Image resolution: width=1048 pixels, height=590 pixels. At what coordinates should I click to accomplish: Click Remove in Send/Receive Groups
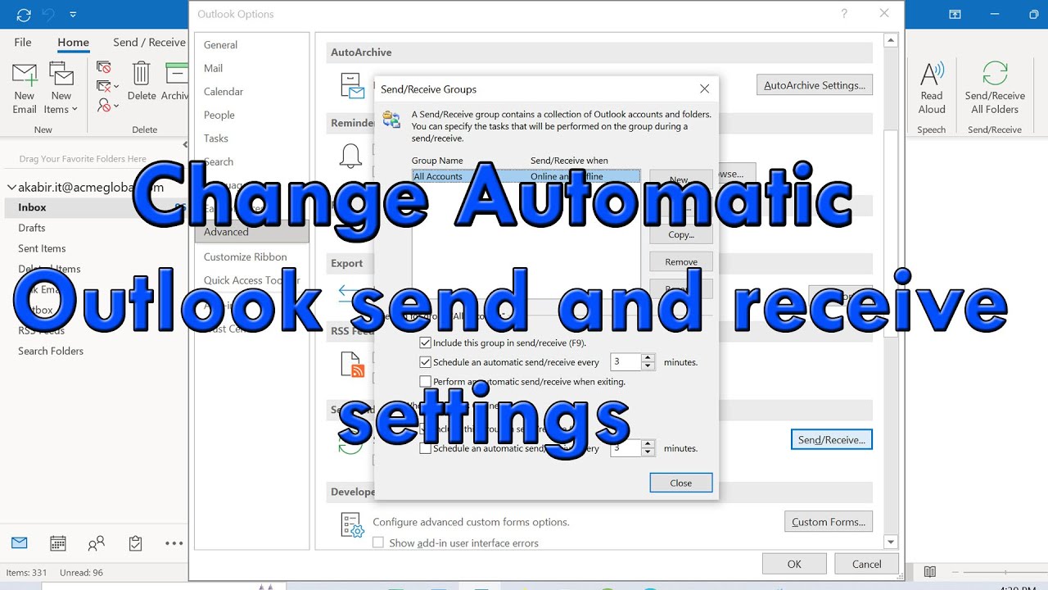pyautogui.click(x=681, y=262)
